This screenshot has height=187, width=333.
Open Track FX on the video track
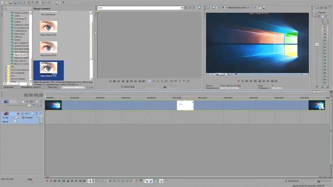pyautogui.click(x=27, y=102)
